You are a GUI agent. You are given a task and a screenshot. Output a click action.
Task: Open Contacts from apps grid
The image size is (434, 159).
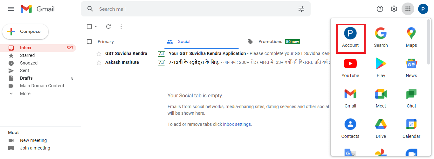(x=350, y=129)
